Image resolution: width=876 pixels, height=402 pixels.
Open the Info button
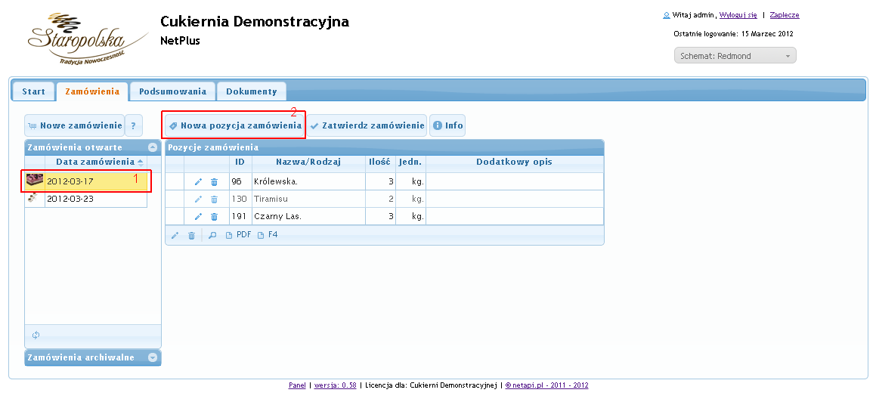coord(447,125)
